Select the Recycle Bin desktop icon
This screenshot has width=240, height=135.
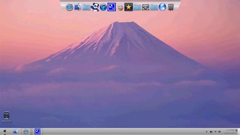[6, 117]
